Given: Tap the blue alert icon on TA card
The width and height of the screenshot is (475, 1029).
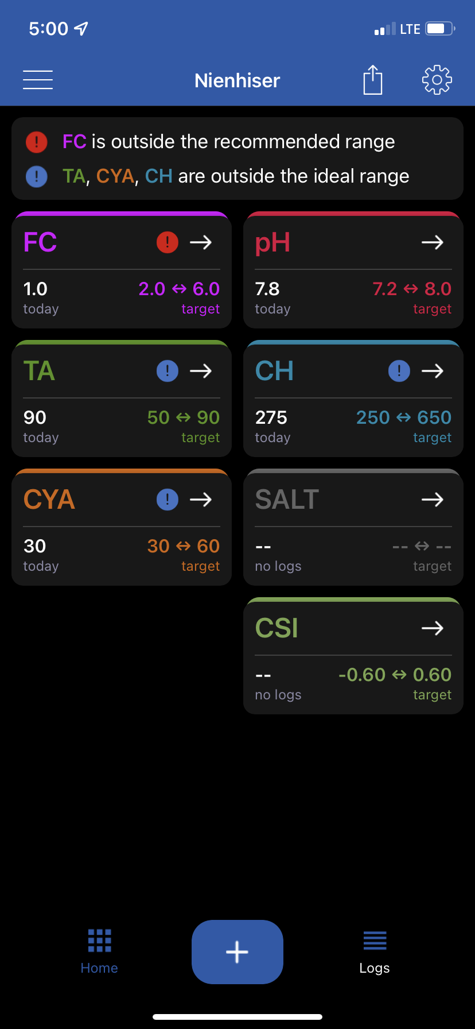Looking at the screenshot, I should [168, 371].
